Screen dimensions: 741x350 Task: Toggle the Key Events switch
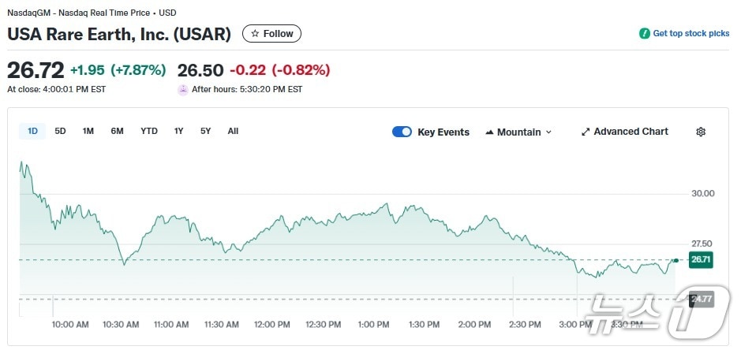[x=402, y=132]
